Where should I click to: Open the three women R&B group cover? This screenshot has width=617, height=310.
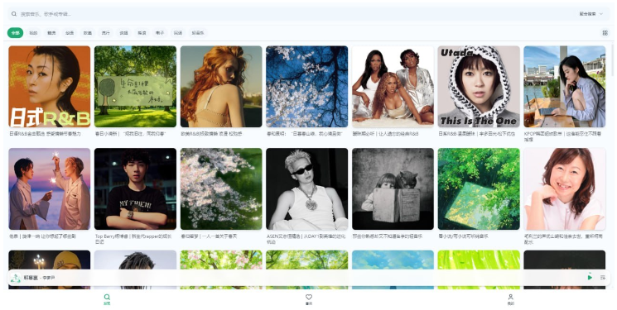393,87
